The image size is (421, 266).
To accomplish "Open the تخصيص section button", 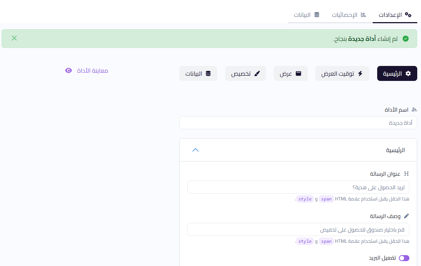I will coord(245,73).
